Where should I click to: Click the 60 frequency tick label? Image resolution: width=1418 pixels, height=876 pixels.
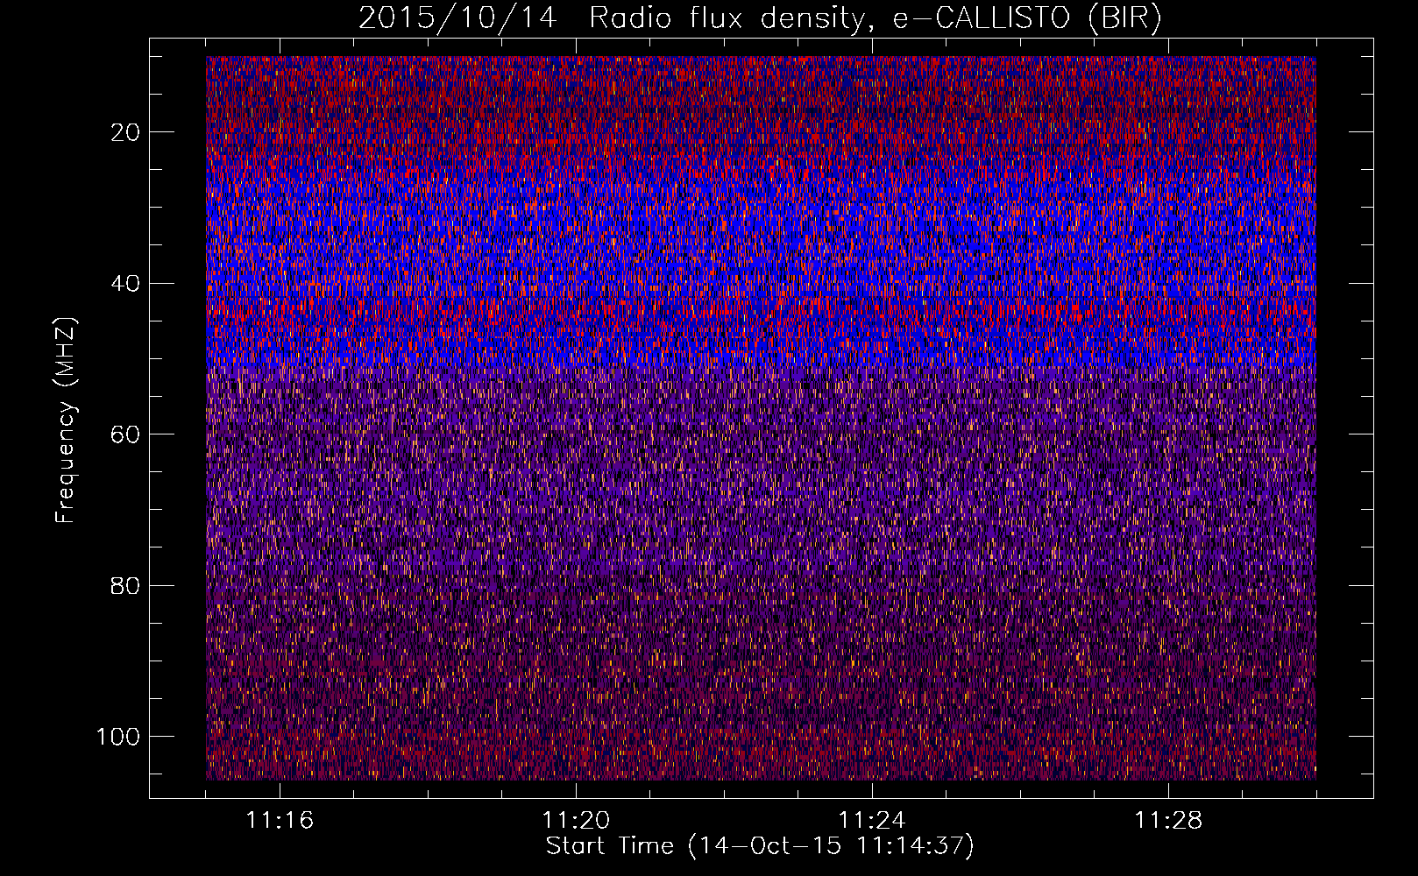tap(126, 434)
